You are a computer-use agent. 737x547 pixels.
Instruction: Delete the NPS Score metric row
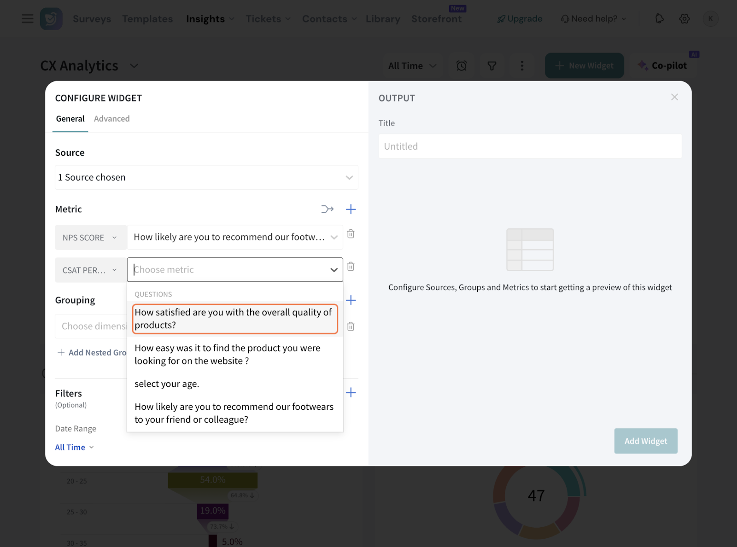351,234
